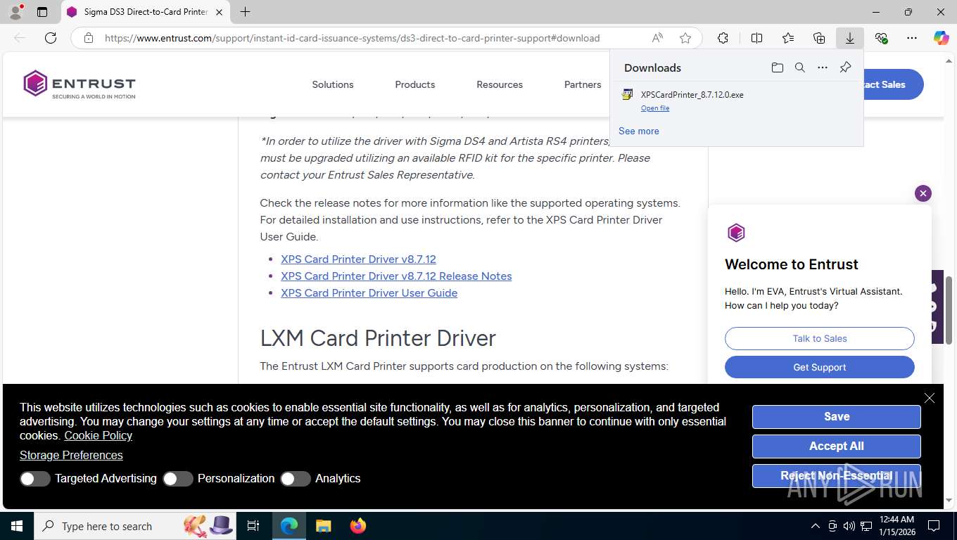Open Storage Preferences link
Screen dimensions: 957x540
coord(71,455)
